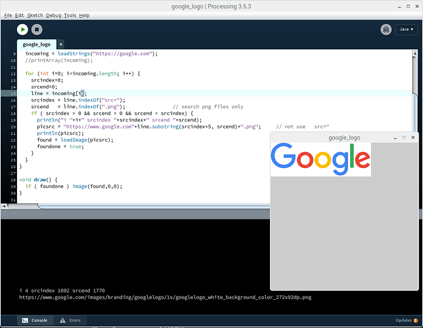The height and width of the screenshot is (328, 423).
Task: Open the File menu
Action: (x=8, y=15)
